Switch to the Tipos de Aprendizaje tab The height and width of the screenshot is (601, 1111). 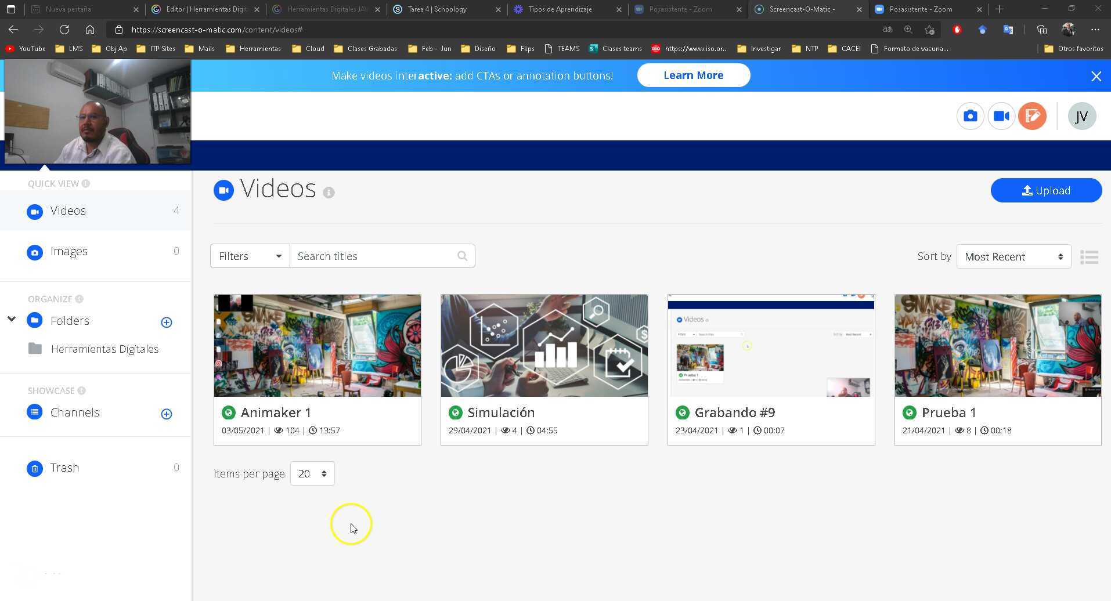coord(560,9)
